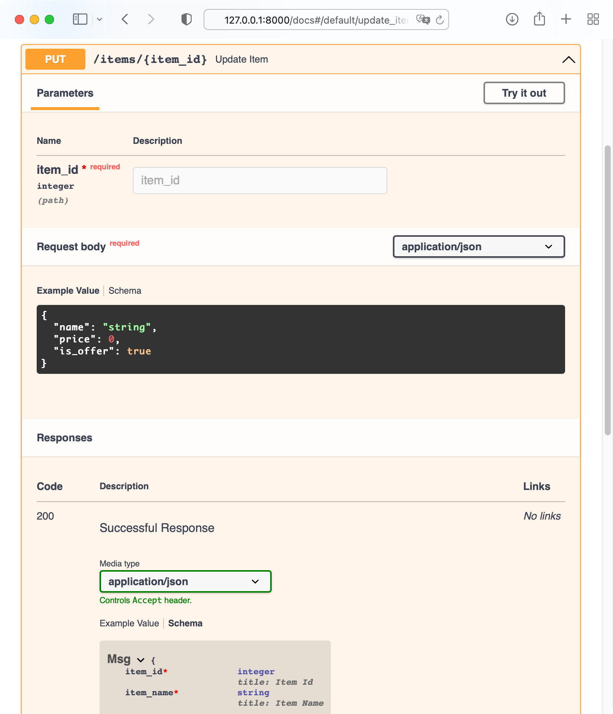613x714 pixels.
Task: Click the translate icon in address bar
Action: click(x=423, y=19)
